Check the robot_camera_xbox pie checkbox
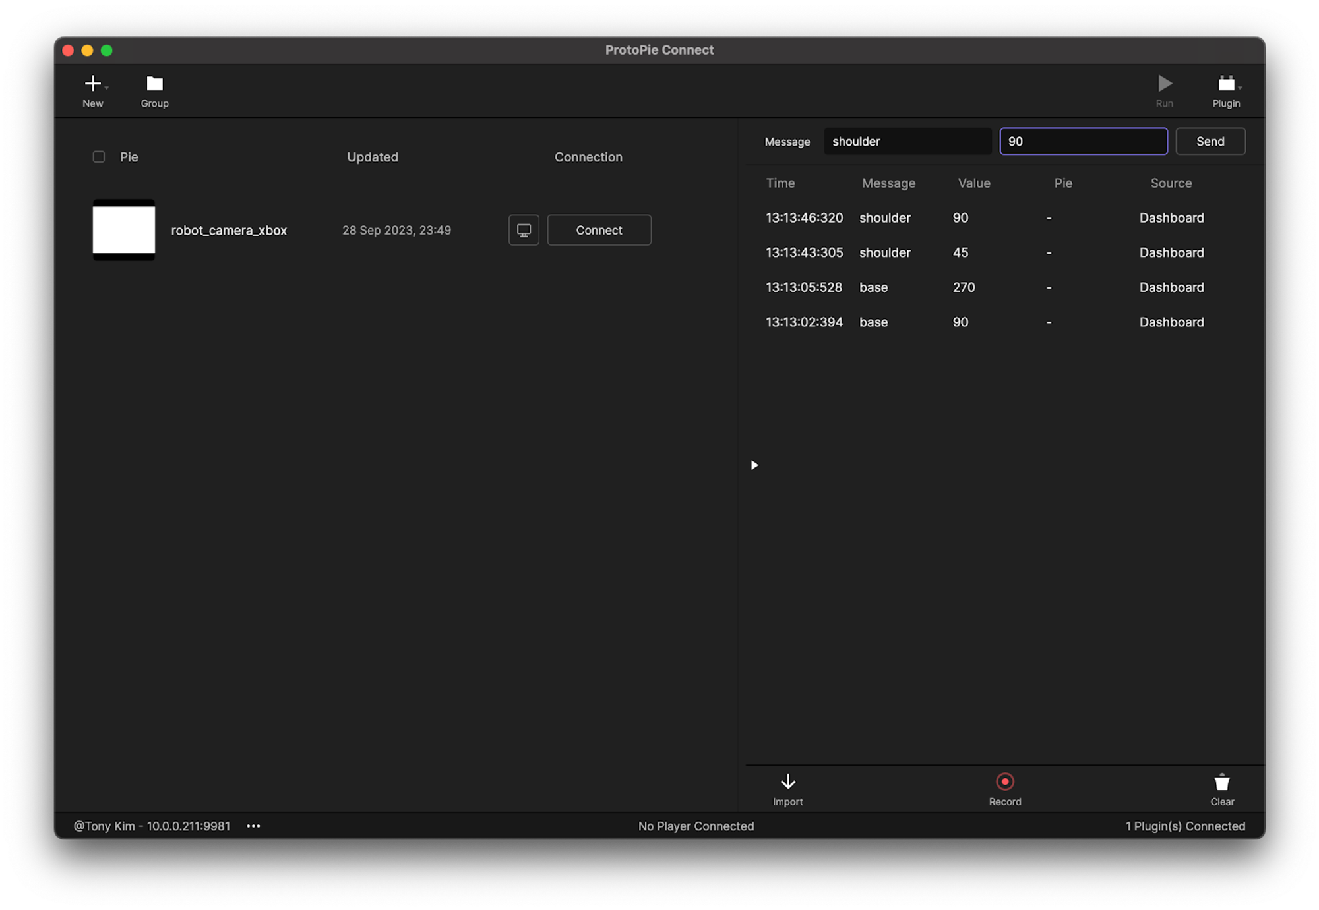 pos(98,229)
